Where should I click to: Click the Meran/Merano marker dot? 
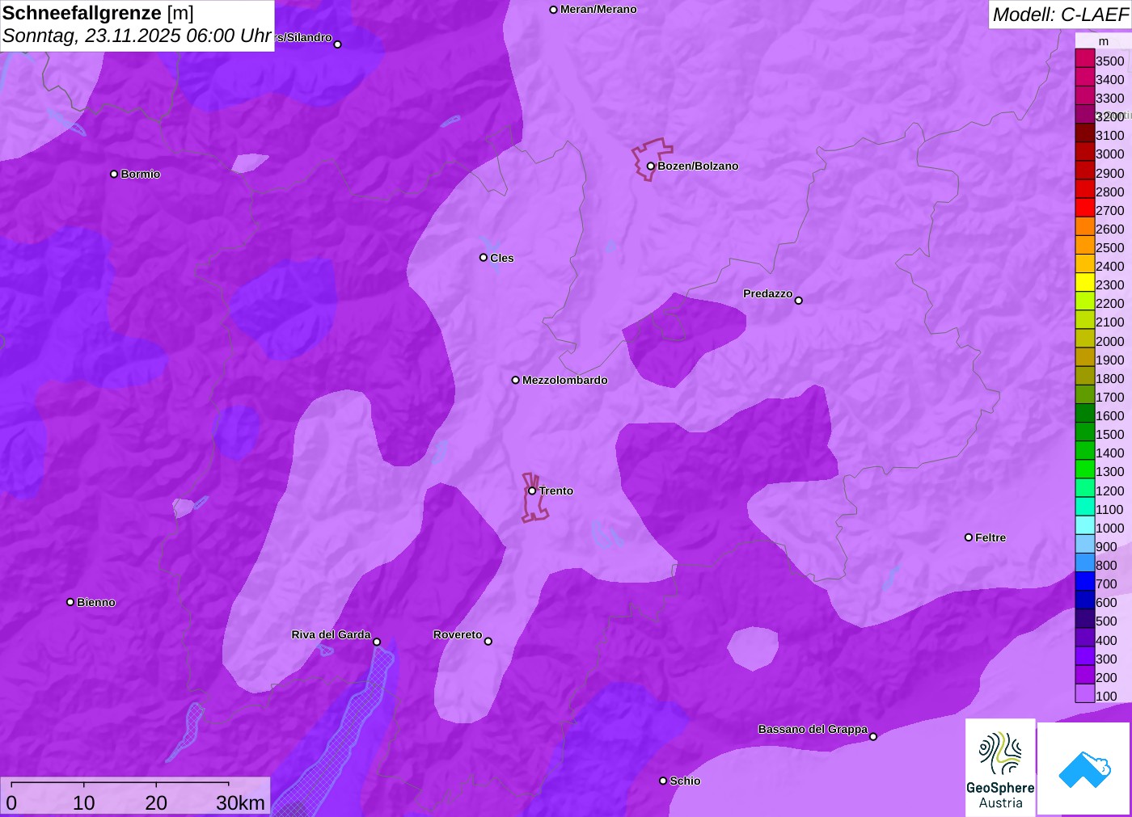click(x=553, y=10)
